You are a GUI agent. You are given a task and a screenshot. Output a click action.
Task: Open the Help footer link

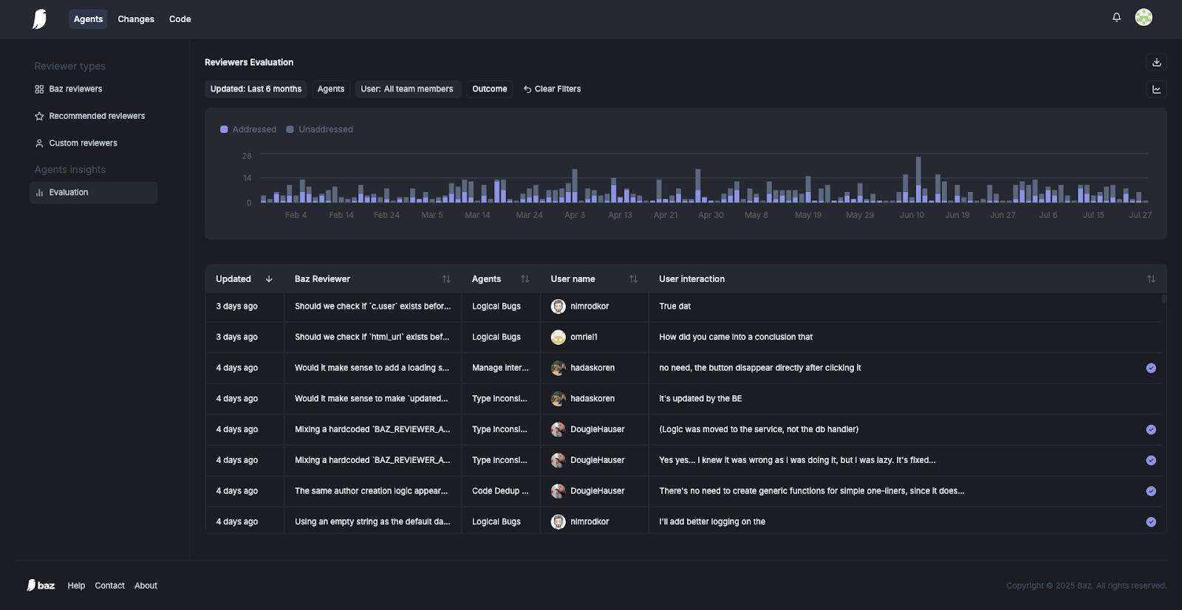pos(76,586)
